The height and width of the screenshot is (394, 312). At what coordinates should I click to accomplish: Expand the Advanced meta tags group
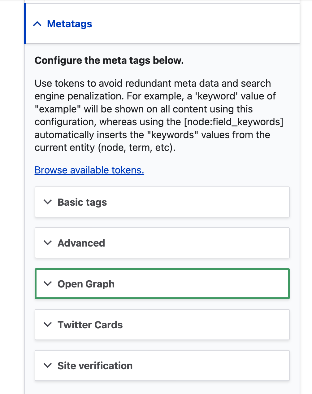click(x=81, y=243)
